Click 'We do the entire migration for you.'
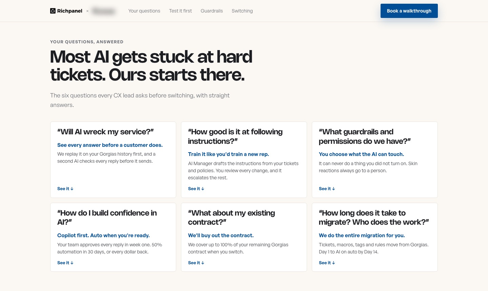This screenshot has height=291, width=488. coord(362,235)
